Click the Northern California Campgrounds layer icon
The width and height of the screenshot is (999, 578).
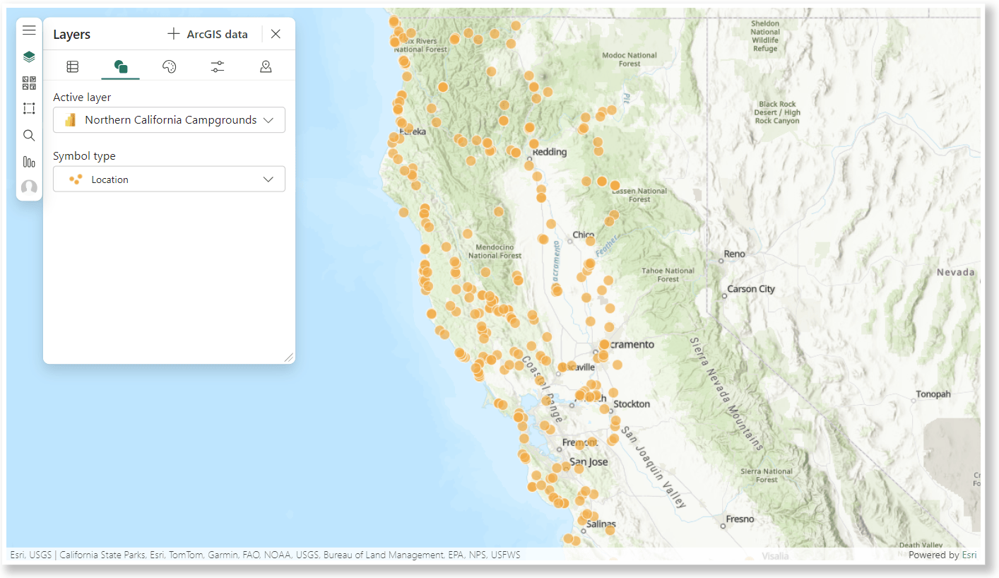coord(70,120)
